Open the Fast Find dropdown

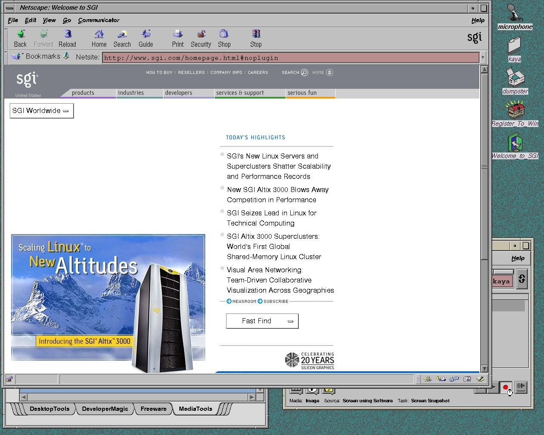click(262, 321)
